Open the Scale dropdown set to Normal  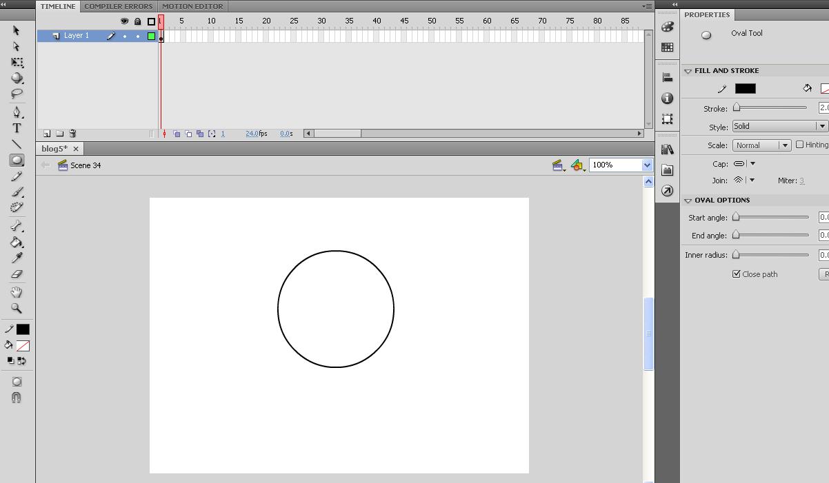tap(761, 145)
